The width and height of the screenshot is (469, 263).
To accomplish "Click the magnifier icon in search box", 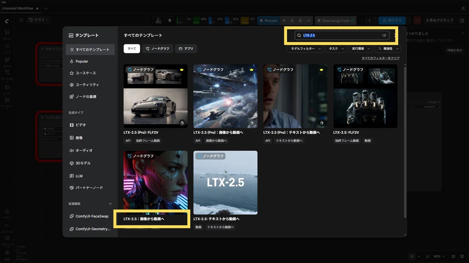I will pos(299,35).
